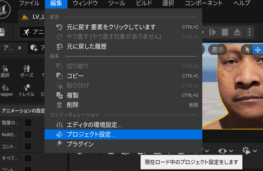
Task: Open the play options three-dot menu
Action: coord(249,32)
